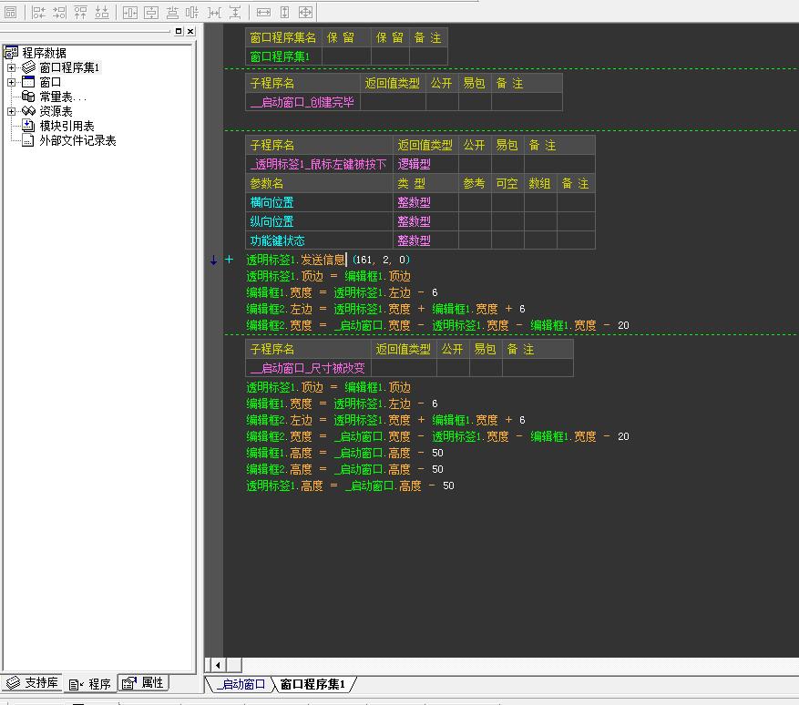Expand the code line plus marker
Viewport: 799px width, 705px height.
tap(230, 260)
